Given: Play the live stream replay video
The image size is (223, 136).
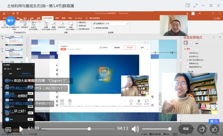Looking at the screenshot, I should point(21,129).
